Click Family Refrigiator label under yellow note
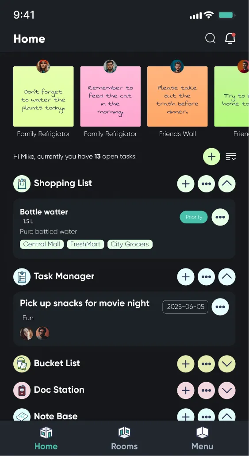This screenshot has height=456, width=249. tap(43, 134)
